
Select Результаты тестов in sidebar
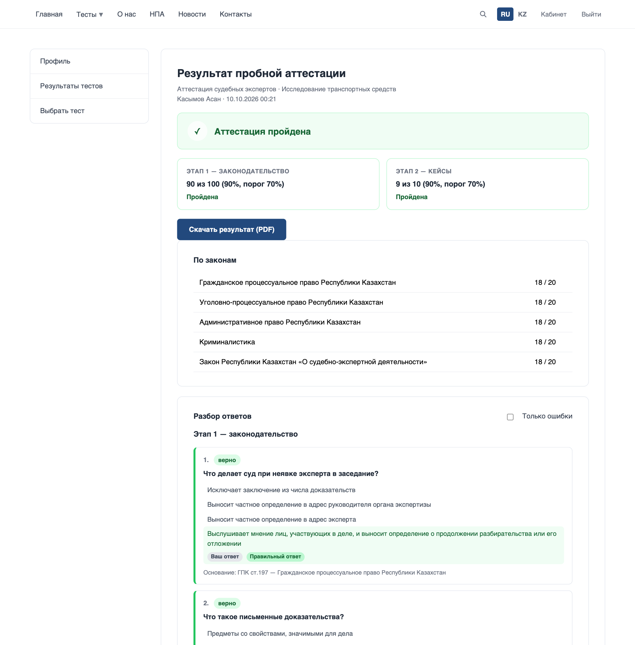click(89, 86)
